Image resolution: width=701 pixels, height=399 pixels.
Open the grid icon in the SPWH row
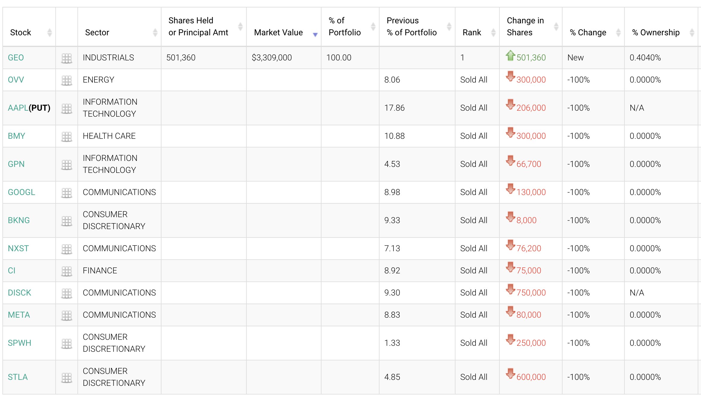(67, 343)
